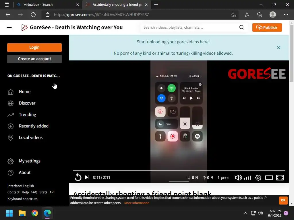Skip to the next video

[x=87, y=177]
